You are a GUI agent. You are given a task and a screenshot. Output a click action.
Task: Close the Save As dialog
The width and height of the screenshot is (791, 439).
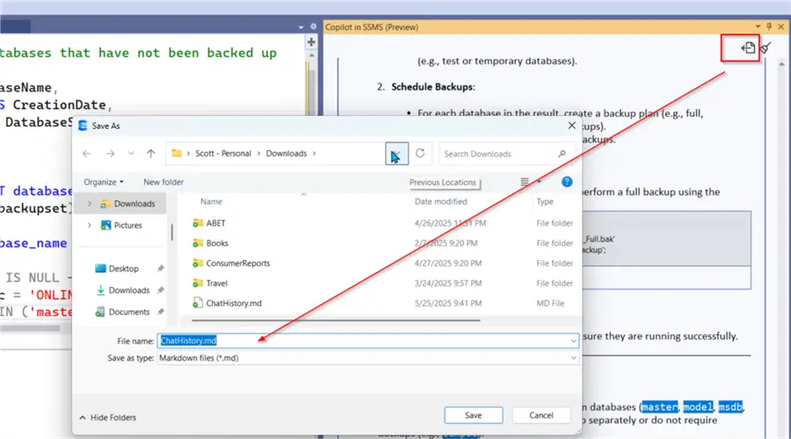[571, 126]
